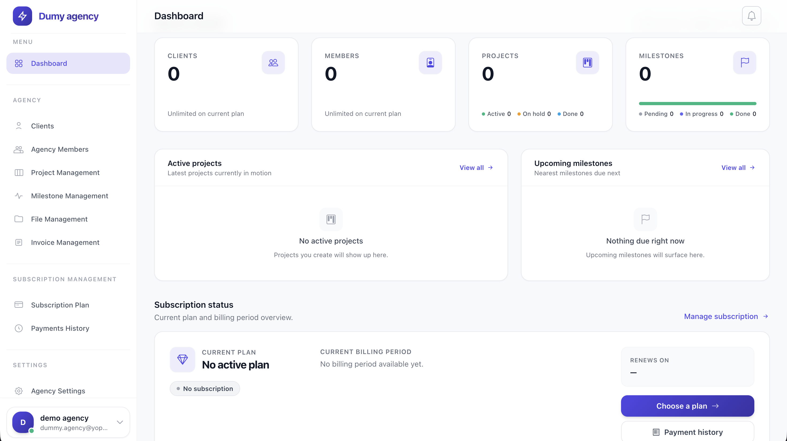Viewport: 787px width, 441px height.
Task: Click the Milestones card flag icon
Action: [x=744, y=63]
